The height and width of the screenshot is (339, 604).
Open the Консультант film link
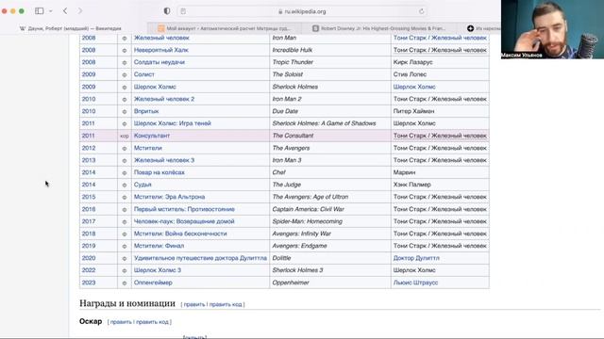(x=152, y=136)
